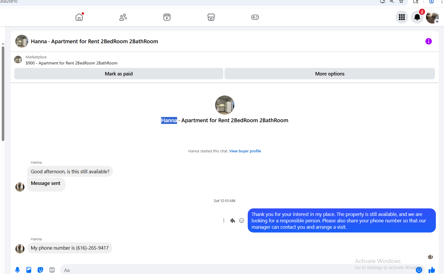
Task: Open notifications bell with 2 alerts
Action: point(417,17)
